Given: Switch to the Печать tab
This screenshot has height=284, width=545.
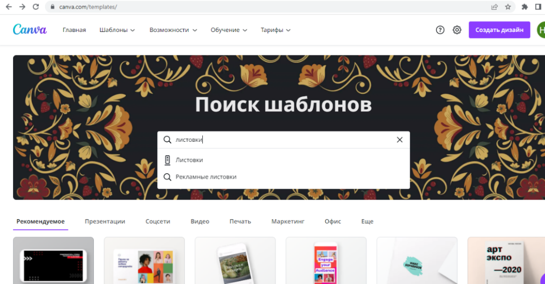Looking at the screenshot, I should click(240, 222).
